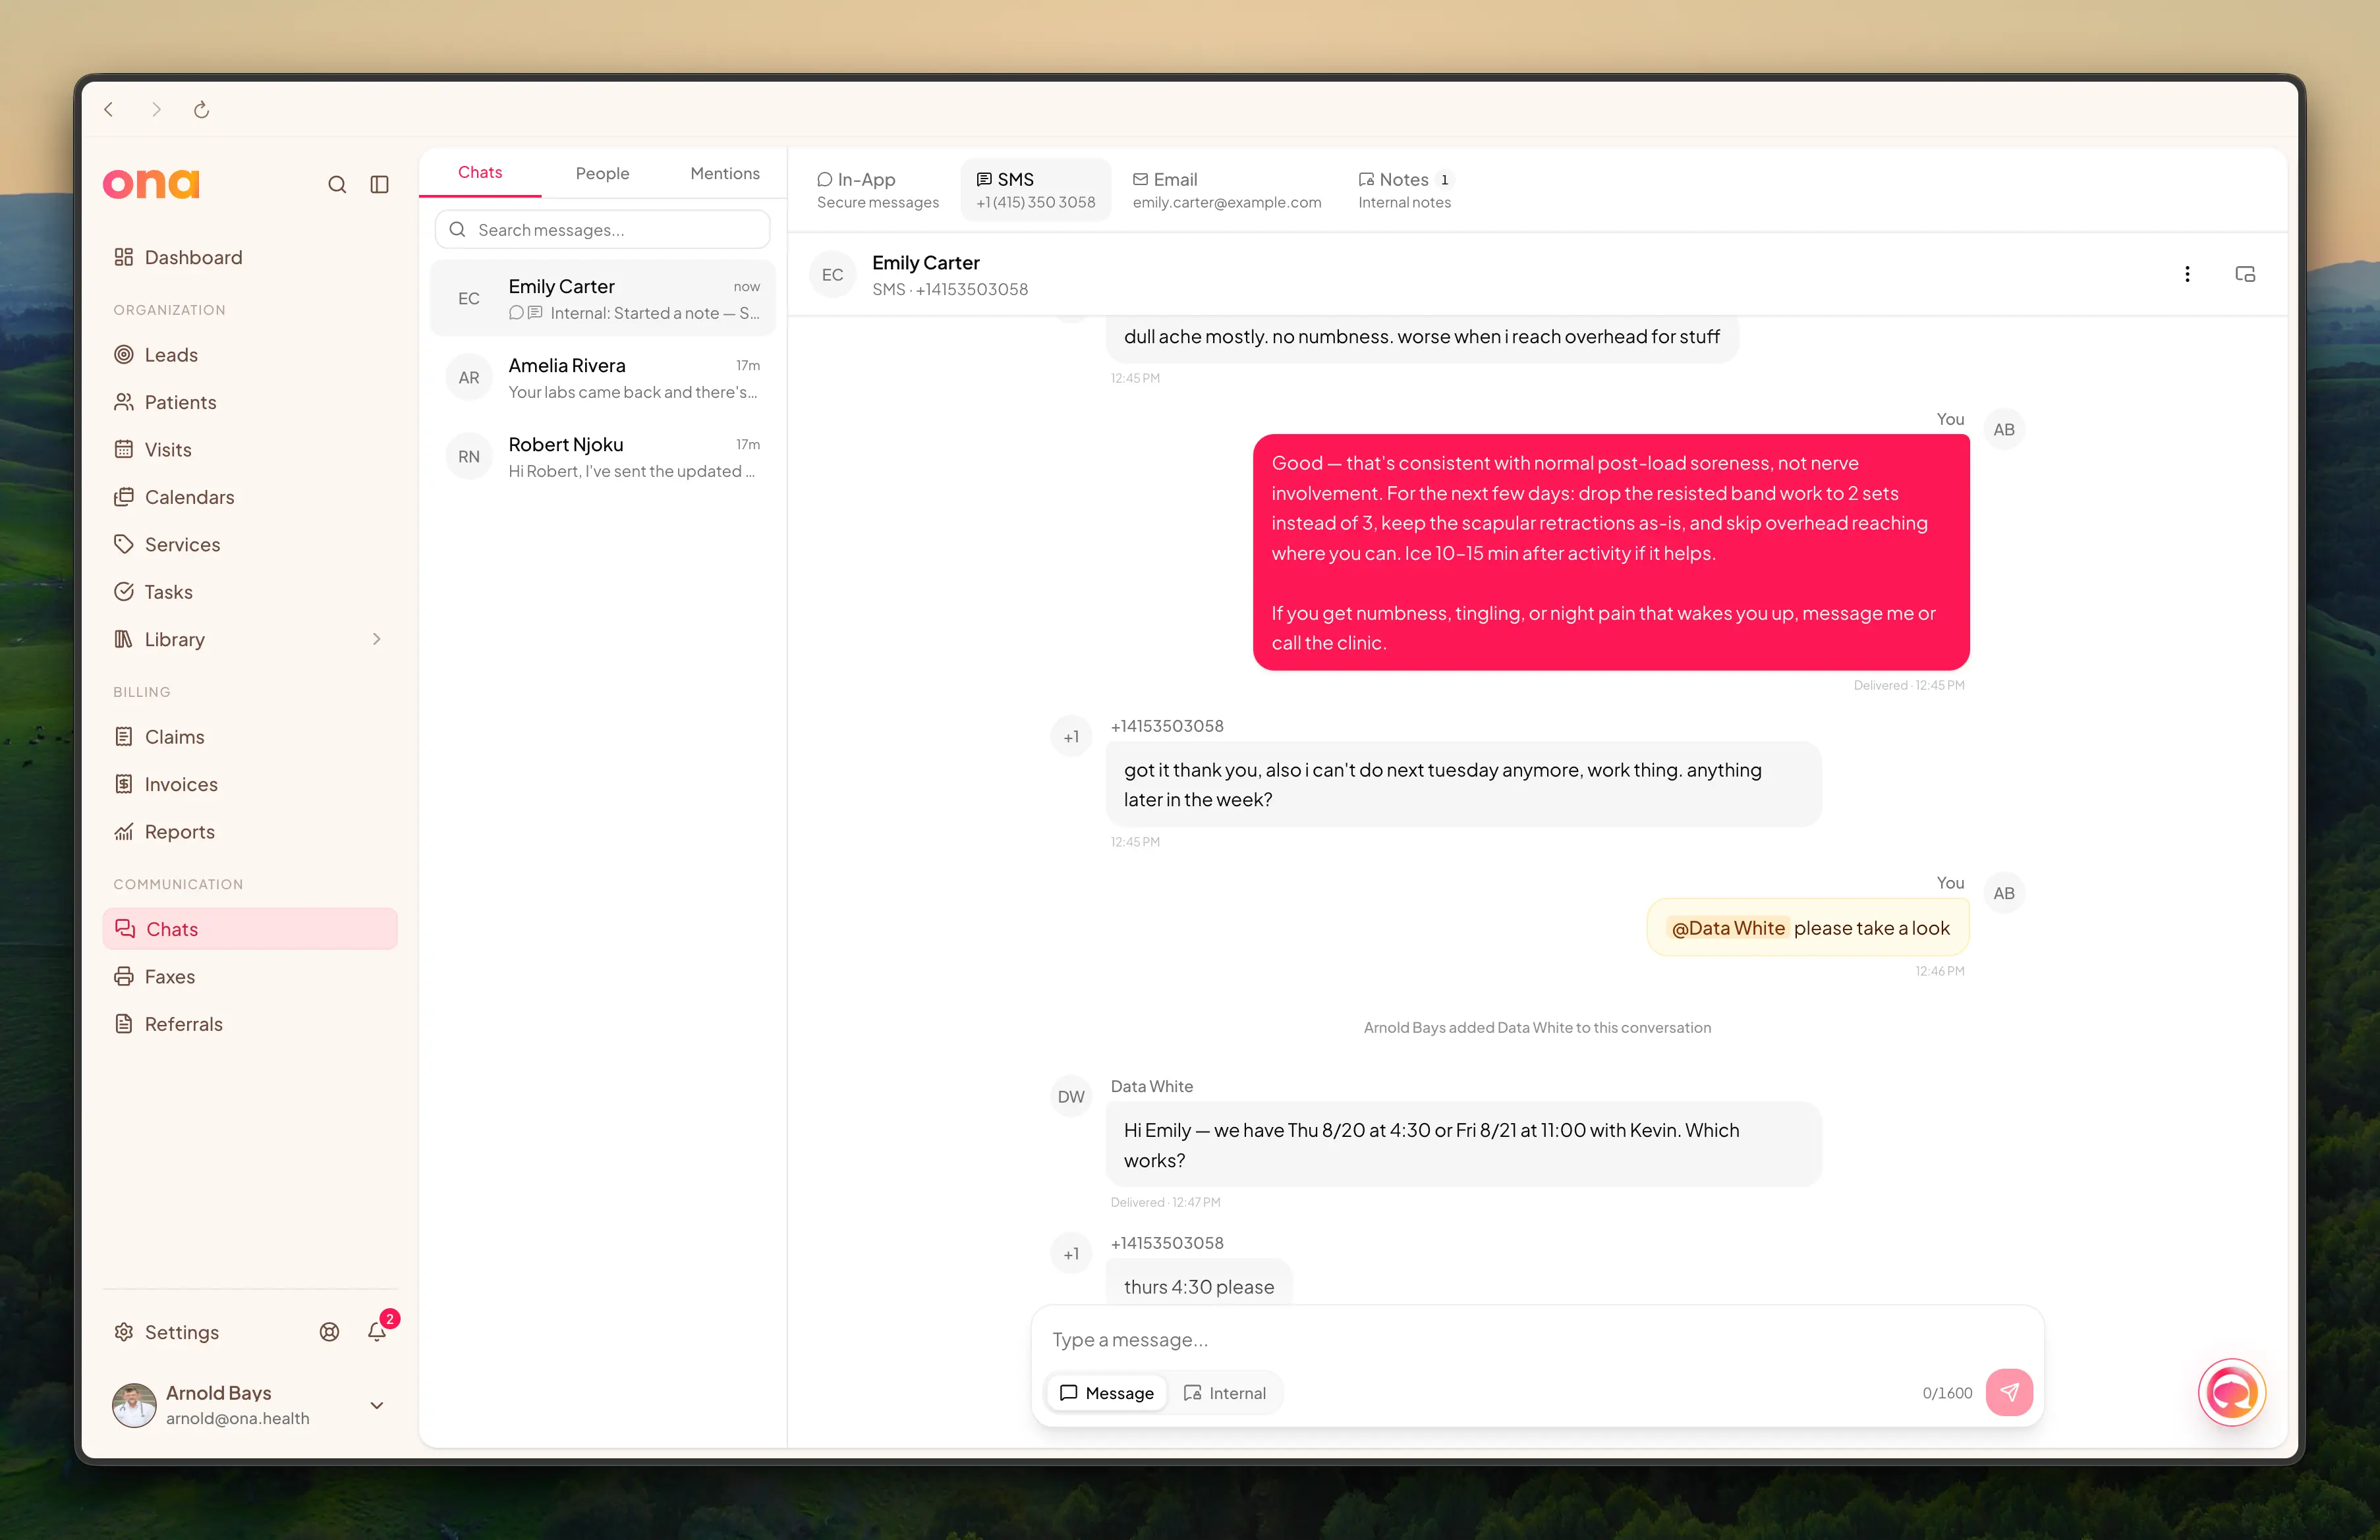Select In-App secure messages channel

(877, 190)
